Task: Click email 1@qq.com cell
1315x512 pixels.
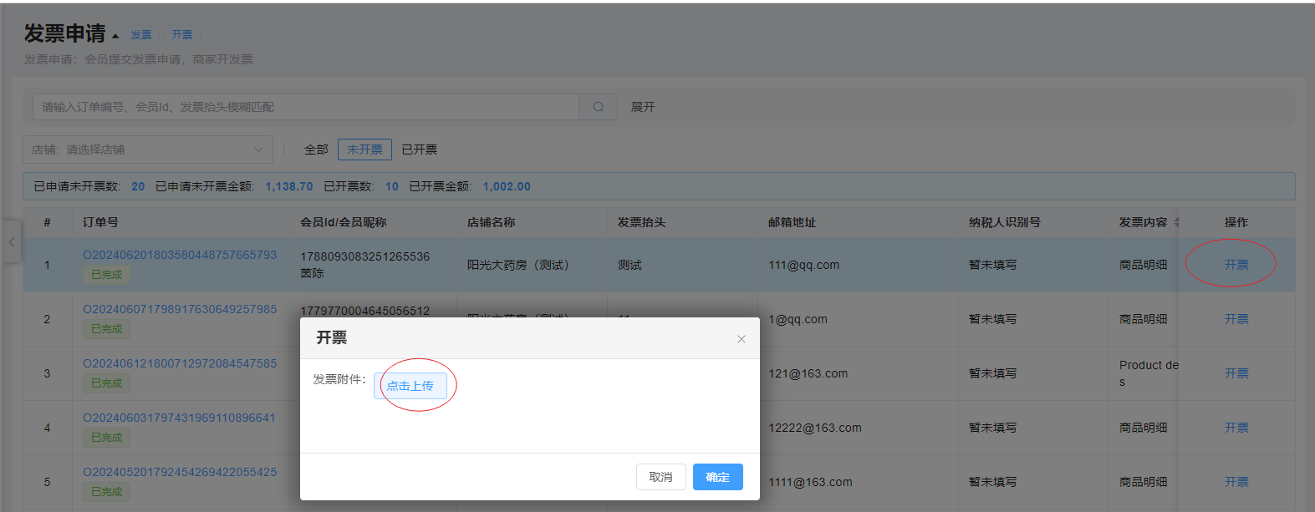Action: click(x=798, y=319)
